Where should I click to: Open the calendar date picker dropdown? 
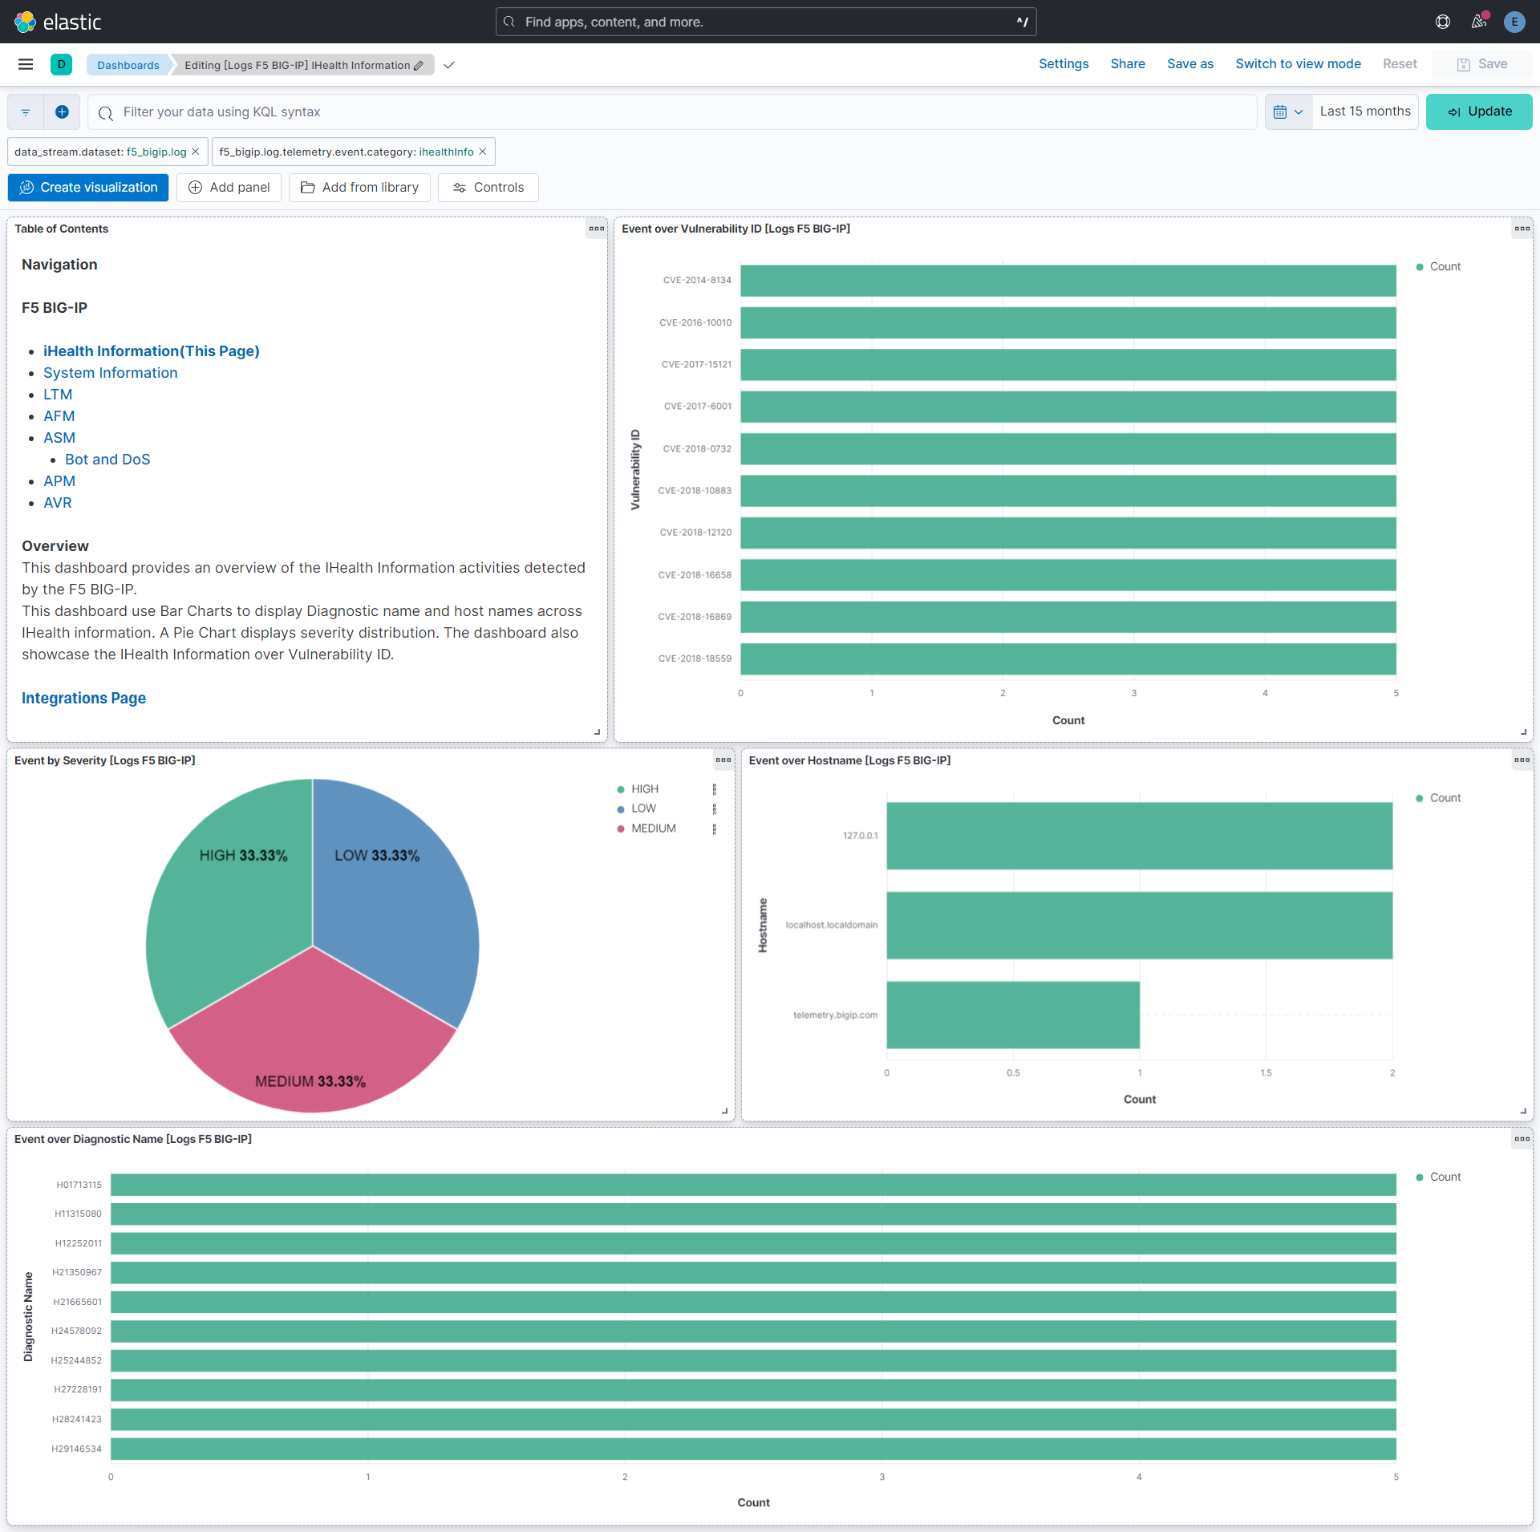click(x=1287, y=111)
